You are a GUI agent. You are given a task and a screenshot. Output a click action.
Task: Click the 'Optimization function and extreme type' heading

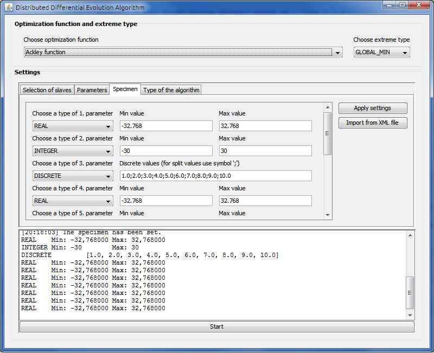click(x=76, y=24)
